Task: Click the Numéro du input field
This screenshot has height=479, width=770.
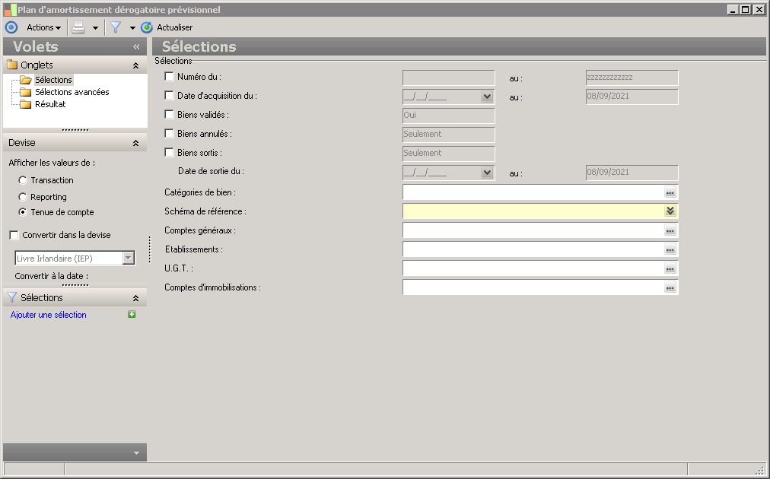Action: 448,78
